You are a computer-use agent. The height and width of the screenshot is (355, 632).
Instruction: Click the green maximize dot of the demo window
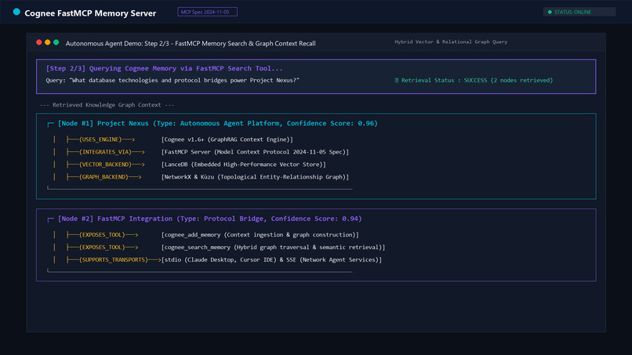pyautogui.click(x=56, y=42)
